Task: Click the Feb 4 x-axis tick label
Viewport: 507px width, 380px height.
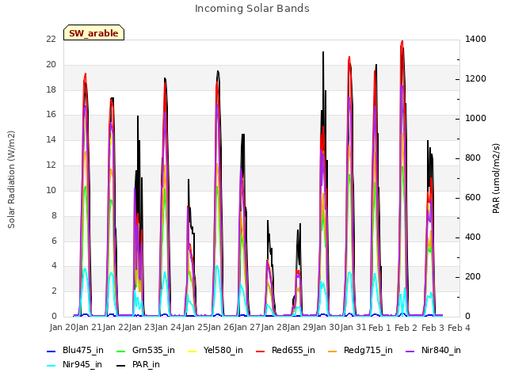Action: tap(459, 328)
